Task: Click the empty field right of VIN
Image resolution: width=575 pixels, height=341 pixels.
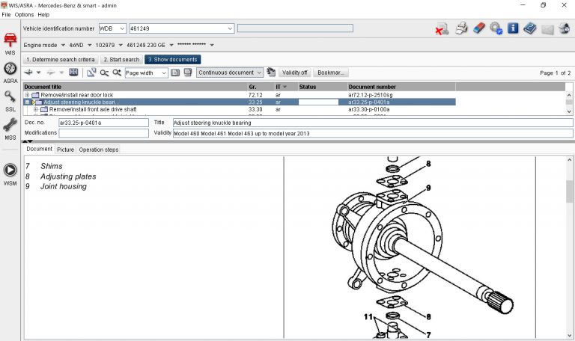Action: (x=295, y=28)
